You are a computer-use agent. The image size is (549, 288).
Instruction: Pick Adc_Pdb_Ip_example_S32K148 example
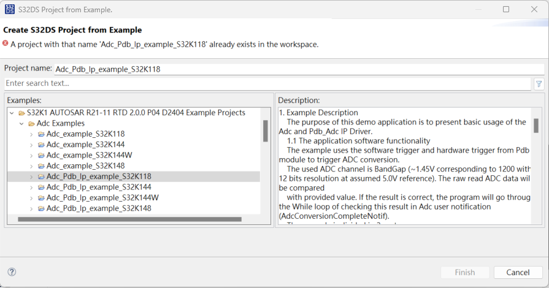pyautogui.click(x=99, y=208)
